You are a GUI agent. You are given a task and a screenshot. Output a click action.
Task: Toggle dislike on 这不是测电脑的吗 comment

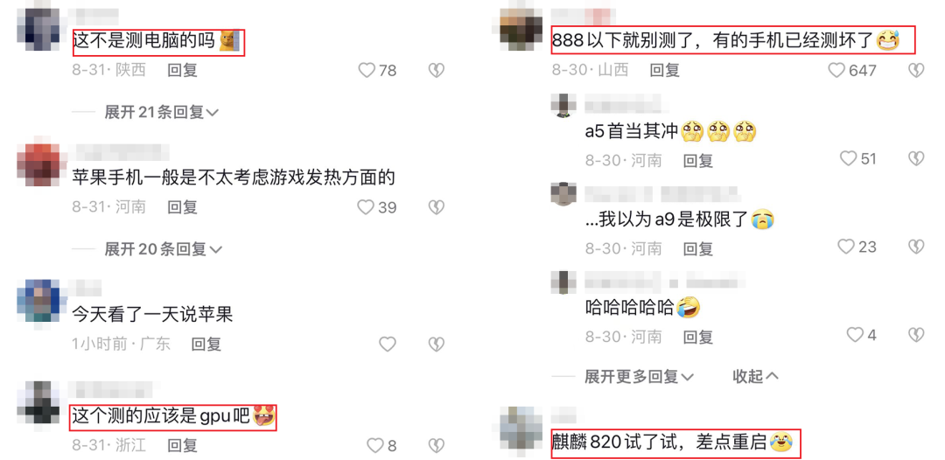437,71
